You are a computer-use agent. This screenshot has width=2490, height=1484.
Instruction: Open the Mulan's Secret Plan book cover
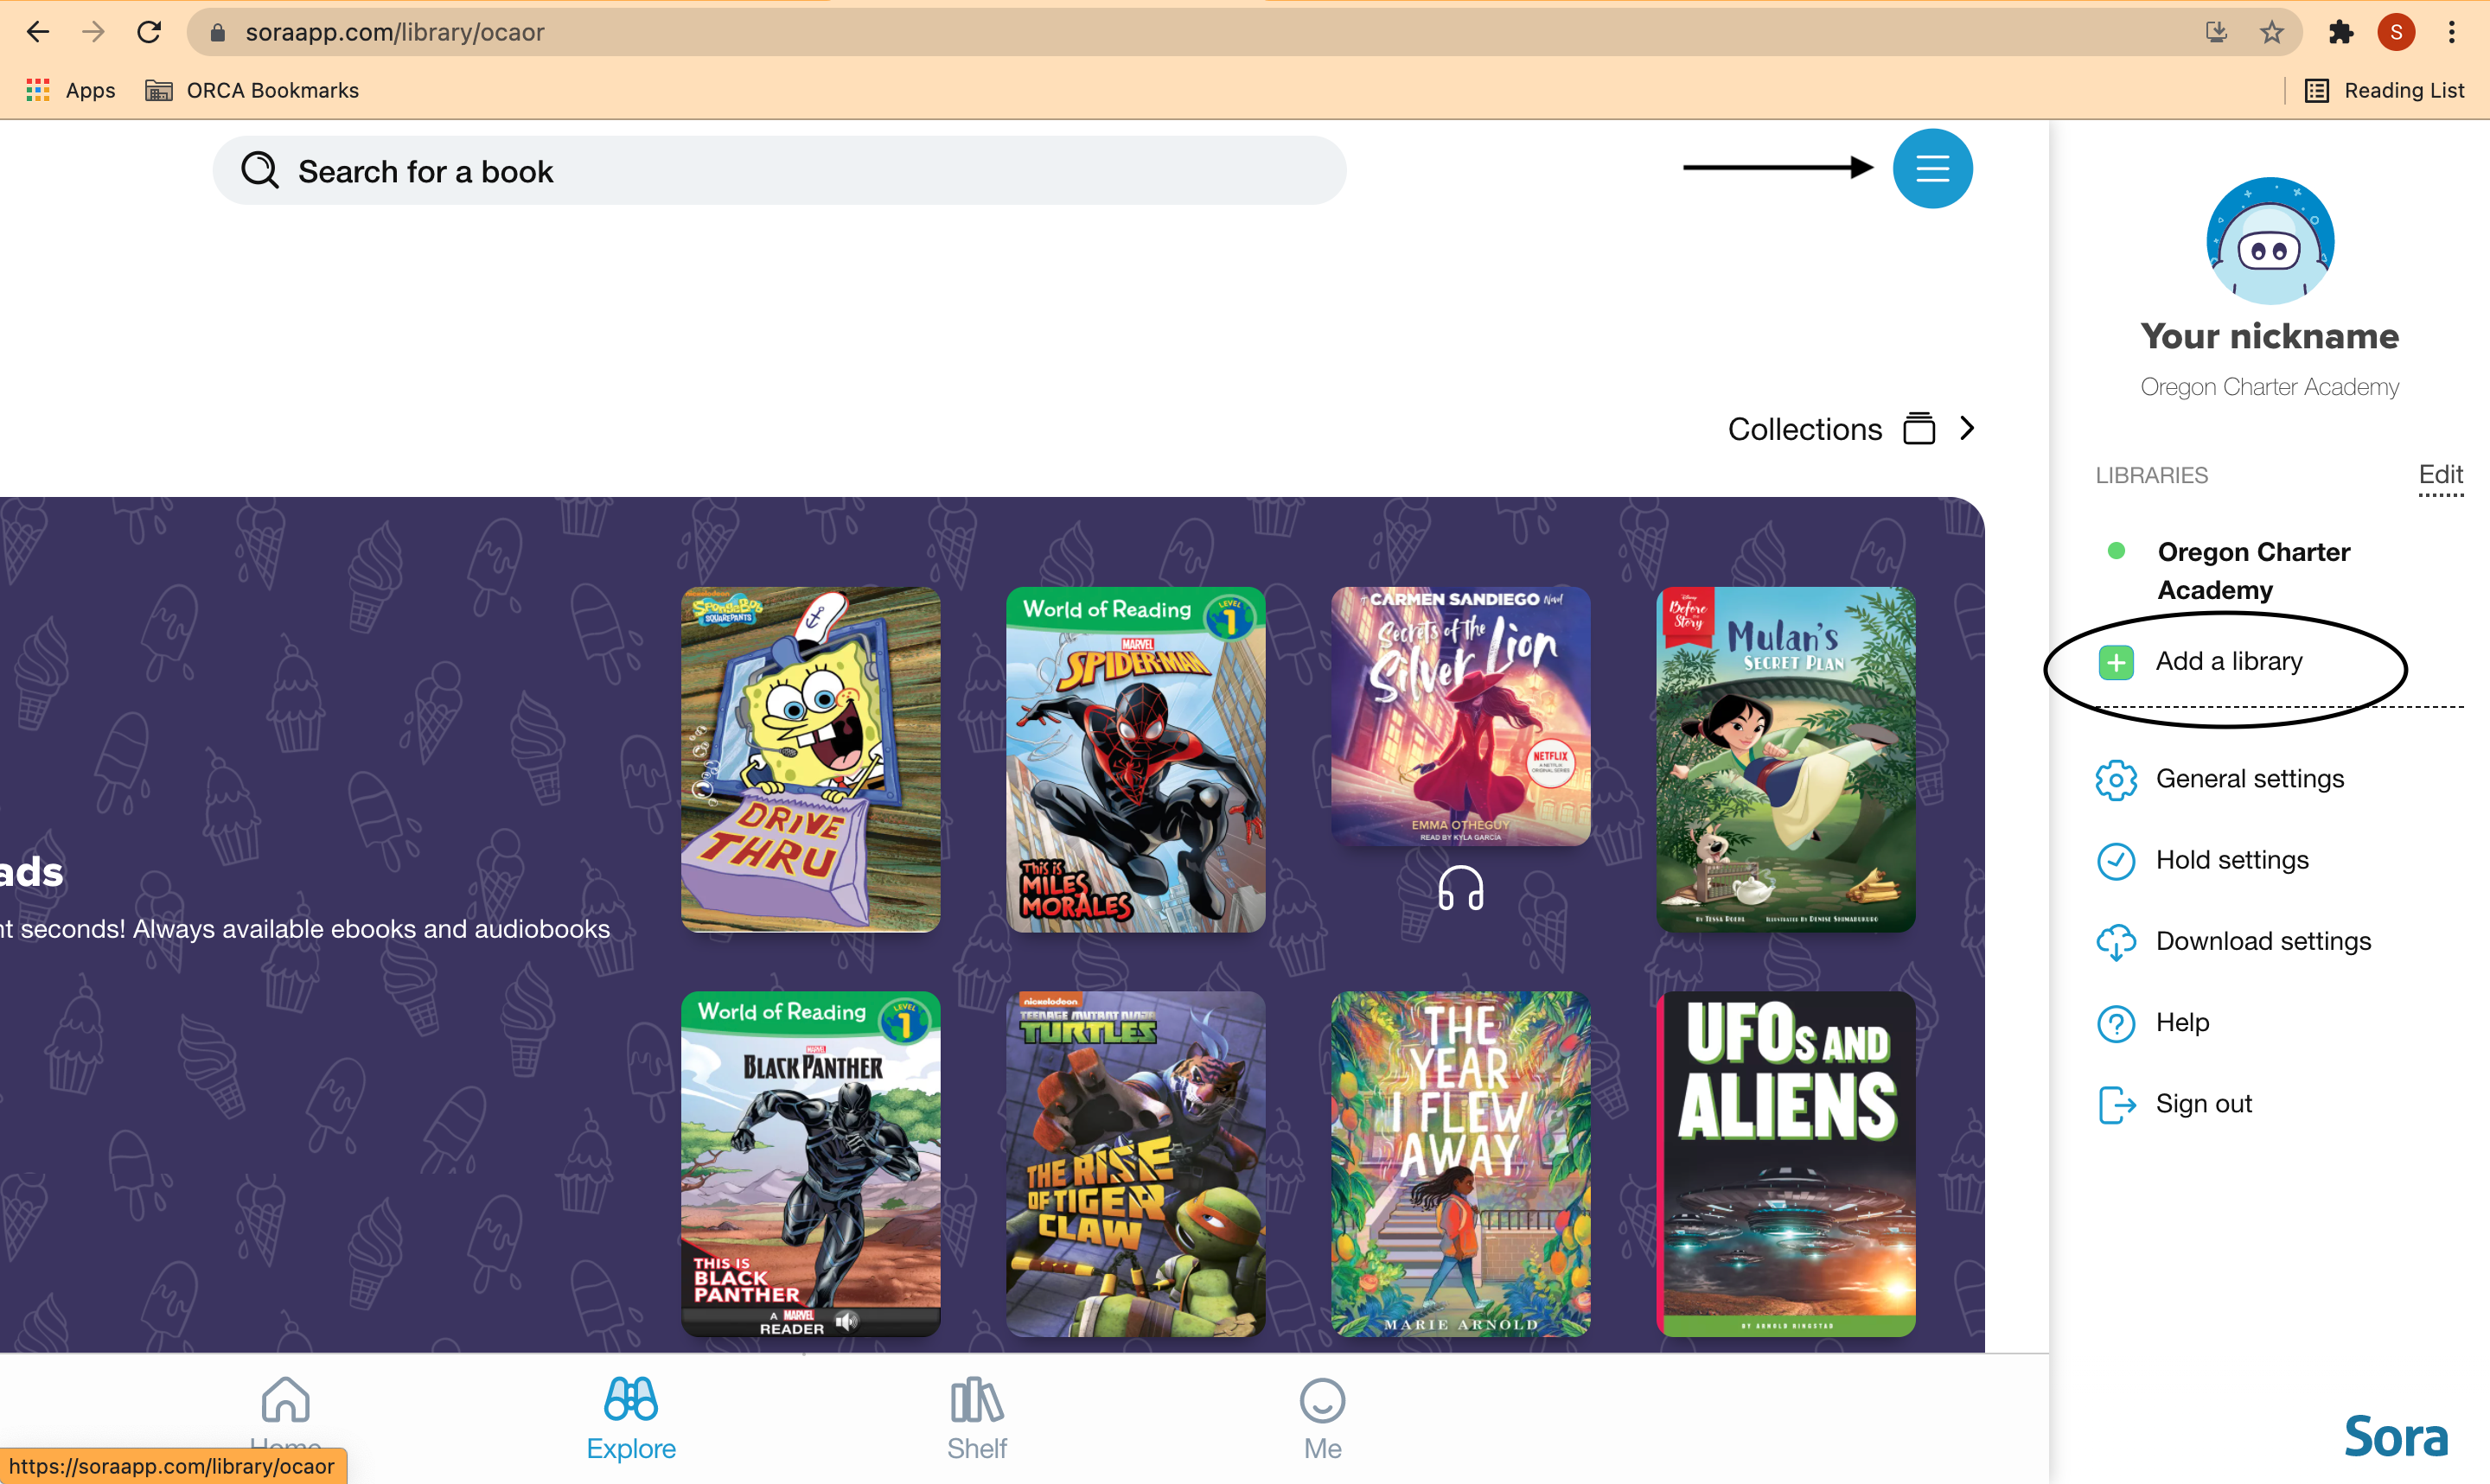(x=1786, y=760)
